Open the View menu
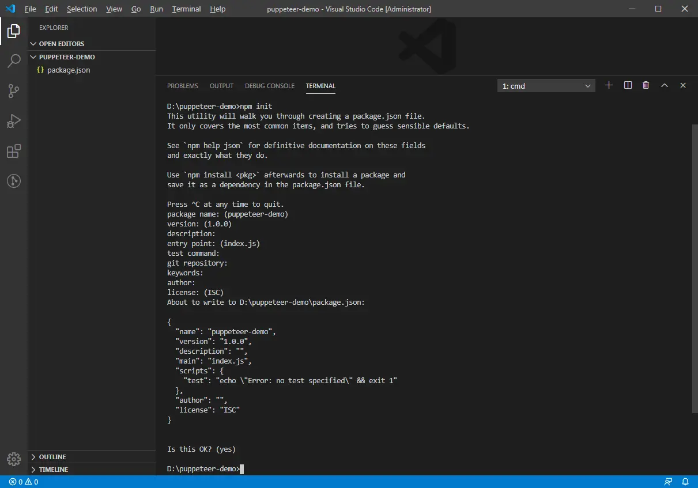 (114, 9)
